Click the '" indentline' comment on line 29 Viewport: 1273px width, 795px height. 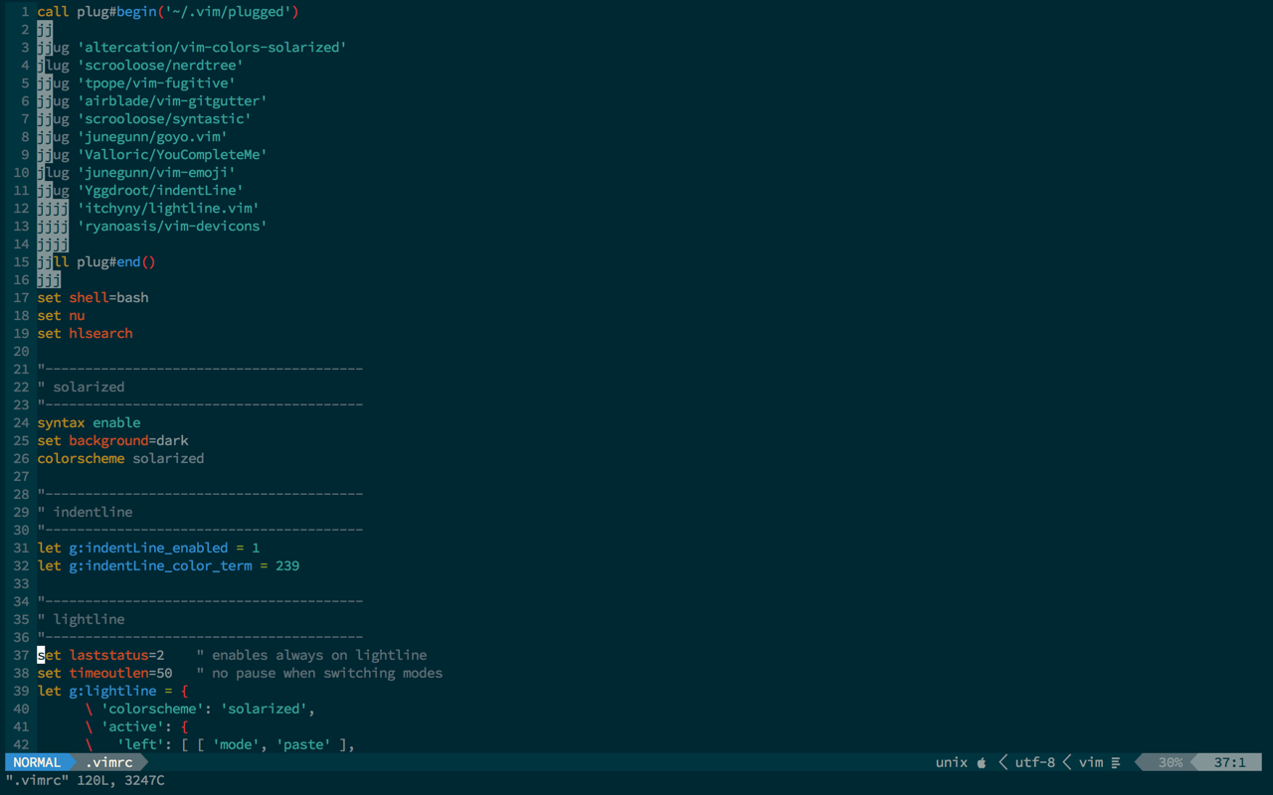(x=86, y=512)
